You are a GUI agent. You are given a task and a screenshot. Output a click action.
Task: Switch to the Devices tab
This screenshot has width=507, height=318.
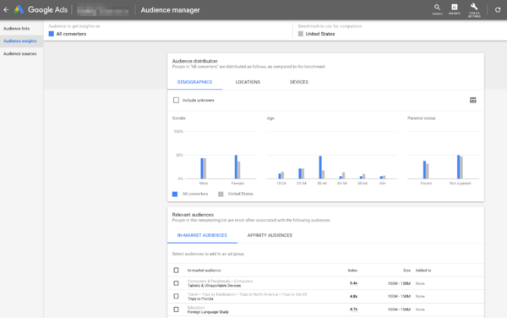pyautogui.click(x=299, y=82)
